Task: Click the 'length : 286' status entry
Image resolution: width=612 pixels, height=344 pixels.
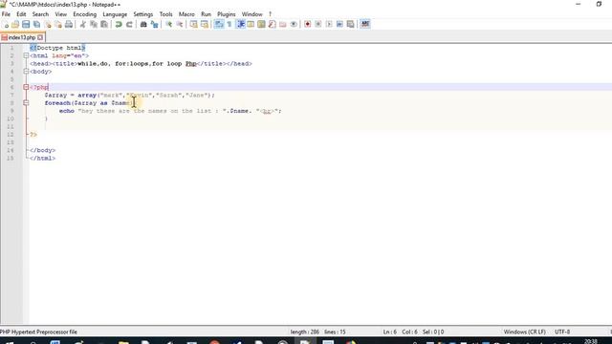Action: 305,332
